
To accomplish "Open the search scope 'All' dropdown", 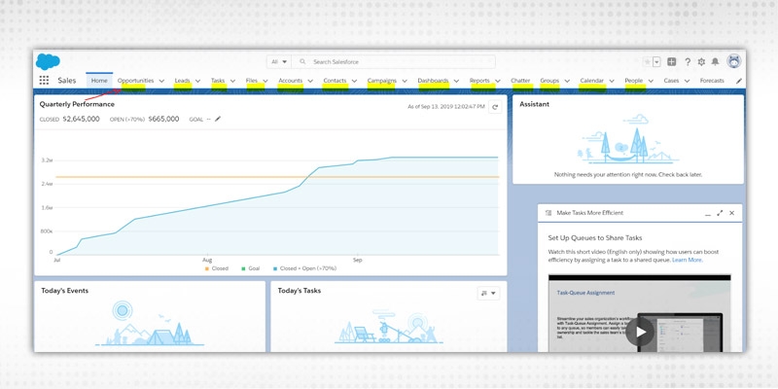I will pos(278,61).
